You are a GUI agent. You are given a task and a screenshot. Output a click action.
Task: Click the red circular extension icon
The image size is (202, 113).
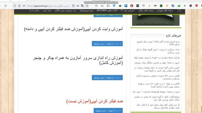coord(132,6)
